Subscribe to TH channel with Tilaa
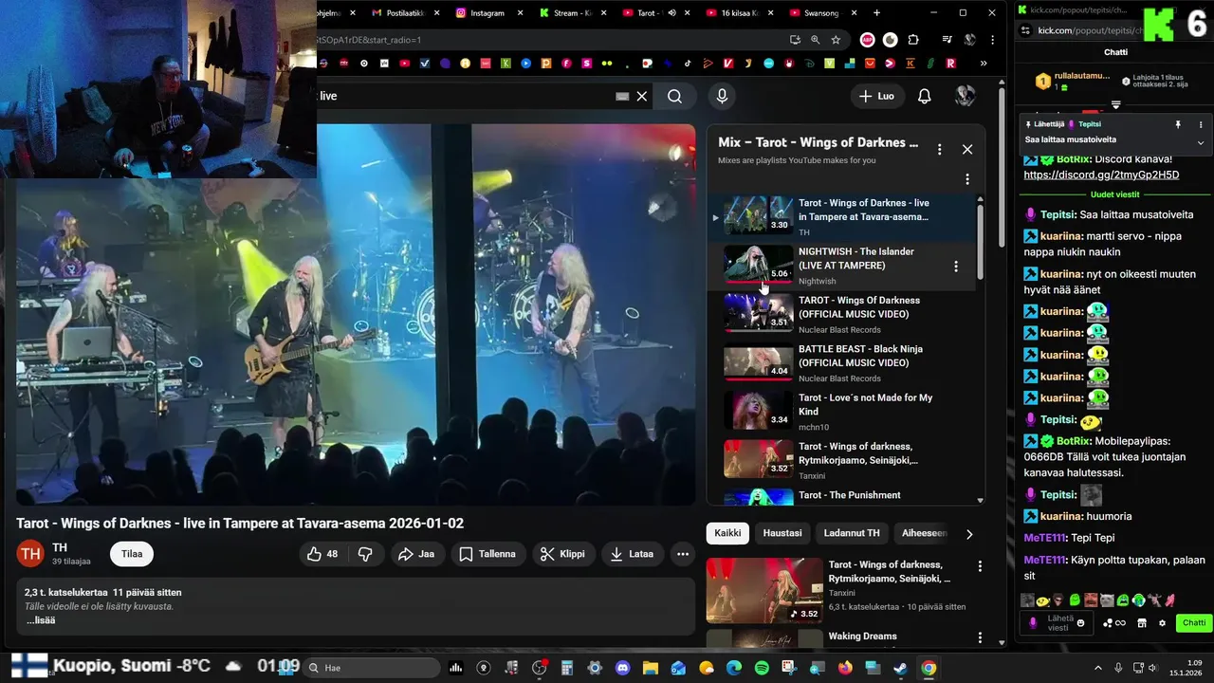The height and width of the screenshot is (683, 1214). coord(132,554)
